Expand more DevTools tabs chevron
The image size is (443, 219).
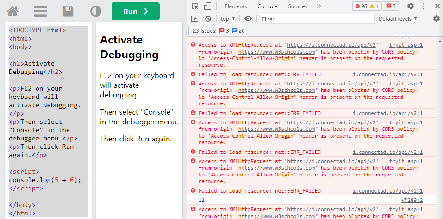point(319,6)
